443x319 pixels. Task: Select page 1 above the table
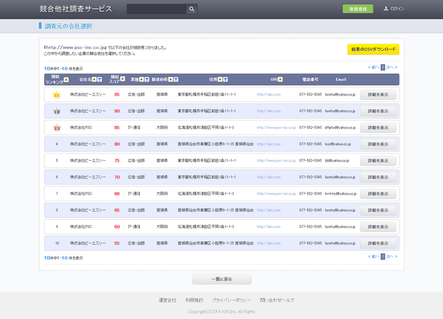(x=383, y=67)
